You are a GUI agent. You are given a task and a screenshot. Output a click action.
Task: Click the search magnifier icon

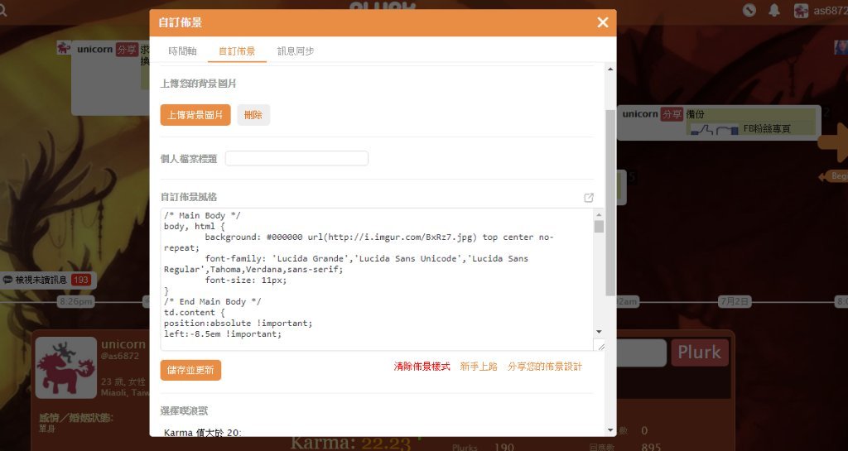(x=3, y=10)
